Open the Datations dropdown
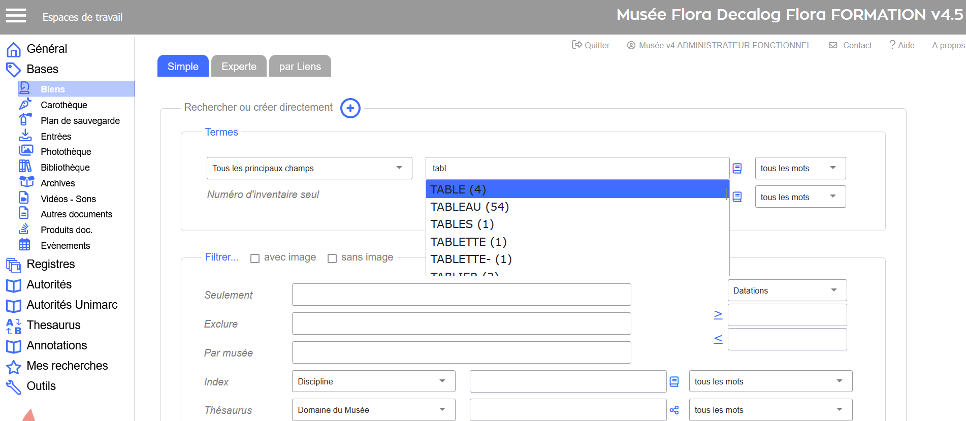Screen dimensions: 966x421 pos(787,290)
